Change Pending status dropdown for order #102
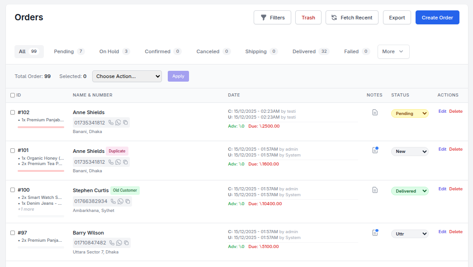 point(410,114)
